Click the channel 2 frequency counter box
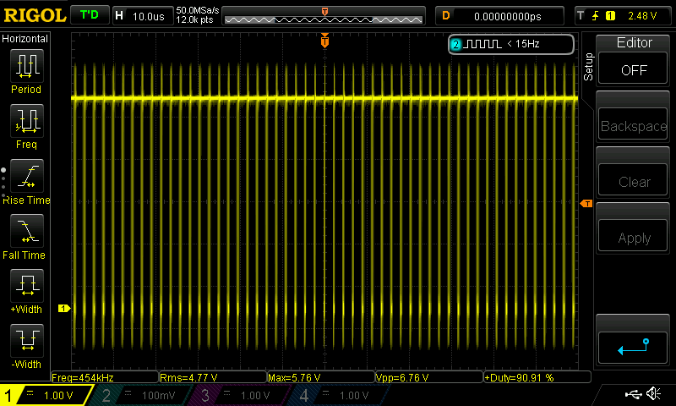Image resolution: width=676 pixels, height=406 pixels. (511, 44)
